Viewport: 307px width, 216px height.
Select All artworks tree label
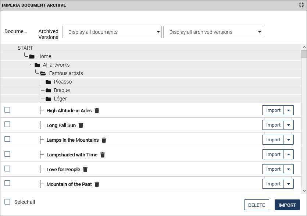tap(56, 65)
